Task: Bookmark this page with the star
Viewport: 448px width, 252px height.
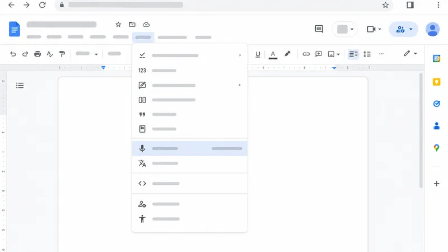Action: coord(385,5)
